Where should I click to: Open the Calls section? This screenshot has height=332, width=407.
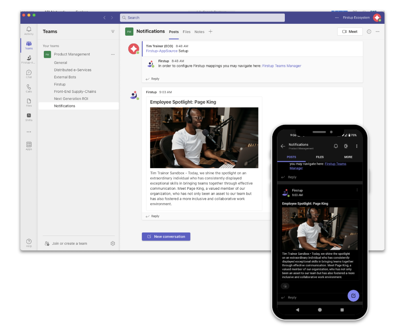[x=29, y=88]
